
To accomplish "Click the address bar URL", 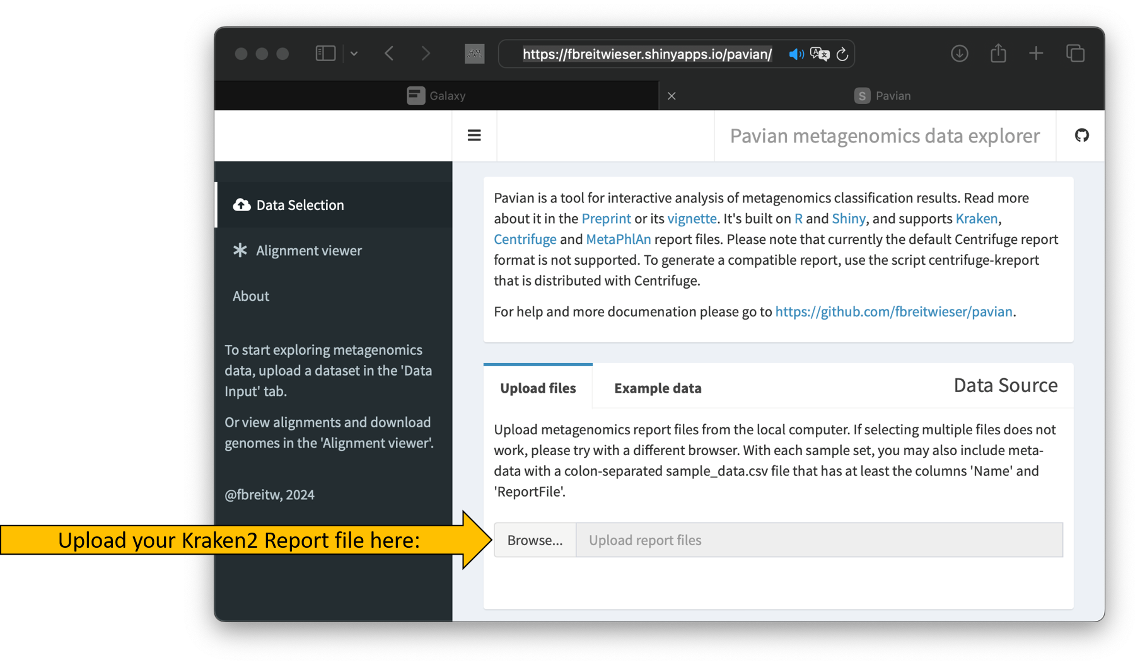I will click(647, 54).
